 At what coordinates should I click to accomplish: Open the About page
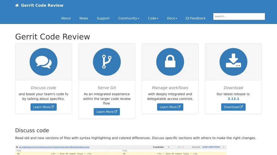(66, 18)
